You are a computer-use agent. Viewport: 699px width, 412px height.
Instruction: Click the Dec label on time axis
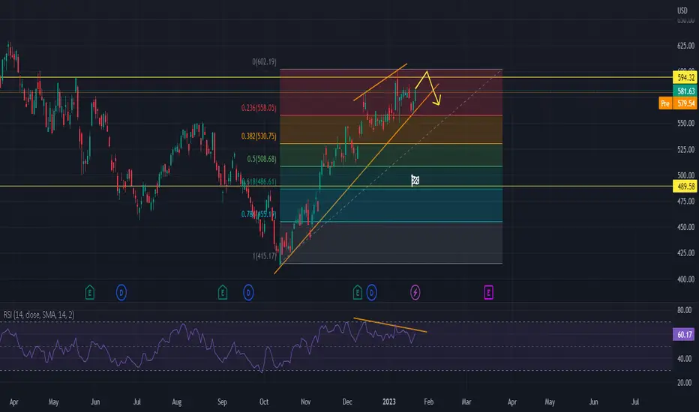pos(347,402)
